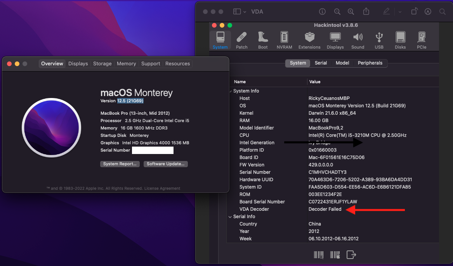Click the zoom out magnifier in Preview
This screenshot has width=453, height=266.
point(337,12)
